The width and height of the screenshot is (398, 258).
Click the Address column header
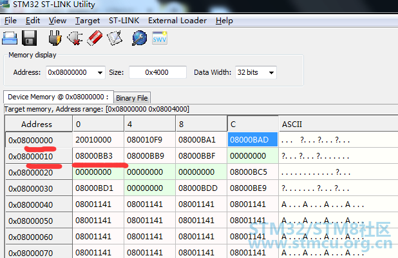point(39,124)
